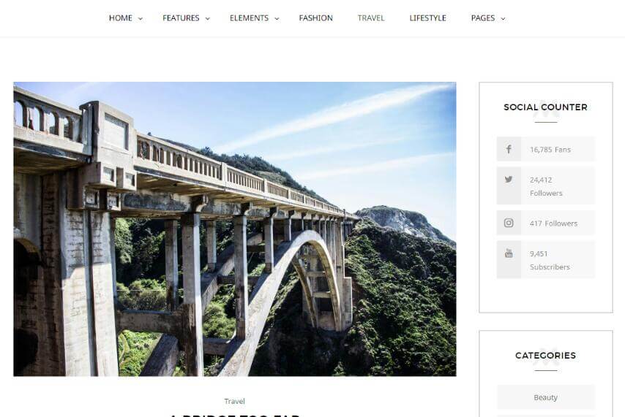
Task: Open the 24,412 Followers Twitter link
Action: [546, 186]
